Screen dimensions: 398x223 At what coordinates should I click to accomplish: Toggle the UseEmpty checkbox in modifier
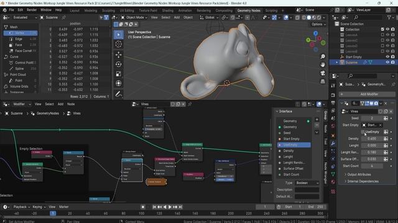(x=363, y=132)
